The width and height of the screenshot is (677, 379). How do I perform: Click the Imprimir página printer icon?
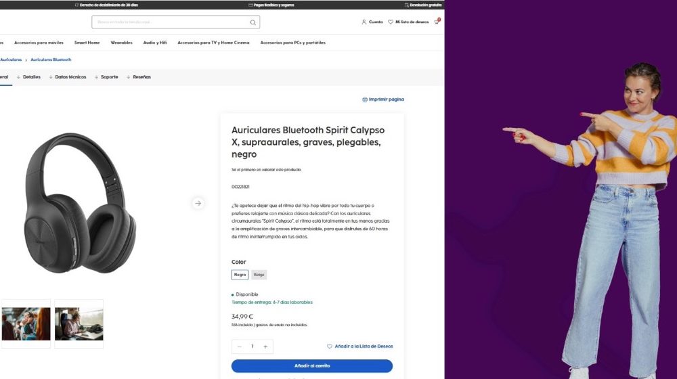tap(365, 99)
